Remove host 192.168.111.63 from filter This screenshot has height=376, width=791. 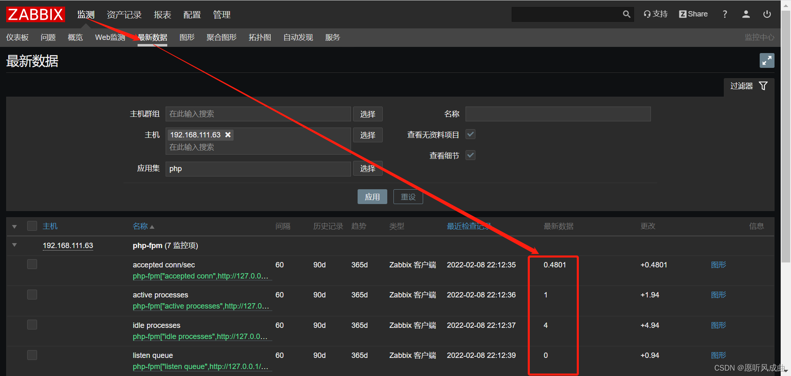[x=228, y=135]
